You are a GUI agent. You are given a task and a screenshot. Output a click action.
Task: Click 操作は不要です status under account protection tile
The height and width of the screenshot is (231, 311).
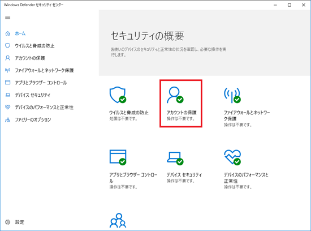pyautogui.click(x=181, y=119)
